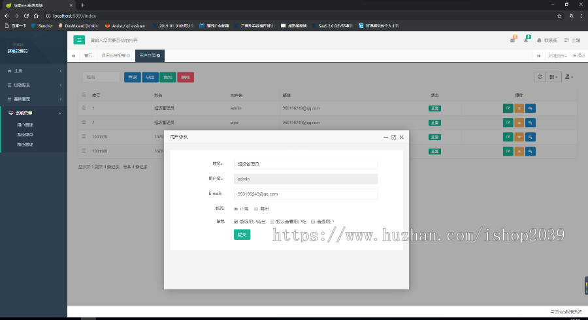This screenshot has height=320, width=588.
Task: Open the columns visibility dropdown
Action: [x=553, y=77]
